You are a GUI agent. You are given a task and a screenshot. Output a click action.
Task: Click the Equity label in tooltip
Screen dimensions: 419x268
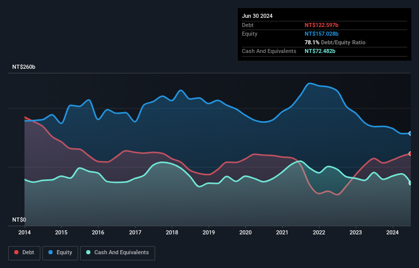click(x=250, y=34)
